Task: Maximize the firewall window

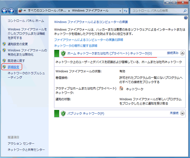Action: (174, 2)
